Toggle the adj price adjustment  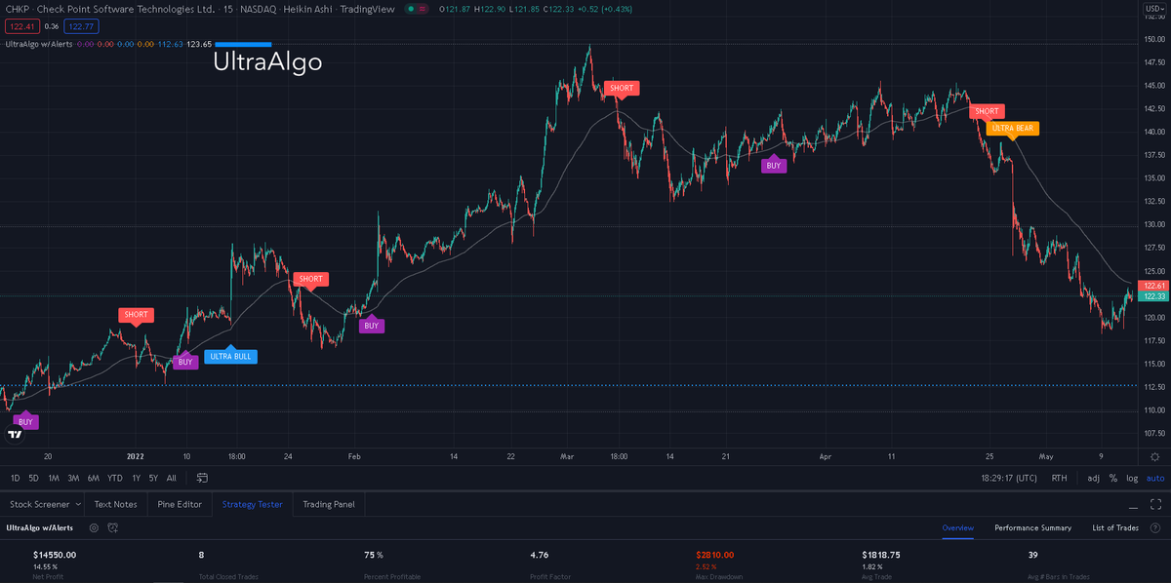[1094, 478]
